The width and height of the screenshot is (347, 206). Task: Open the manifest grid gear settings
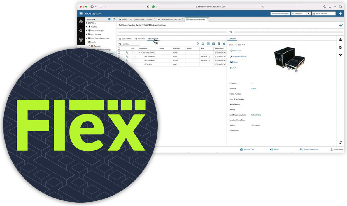click(x=224, y=44)
